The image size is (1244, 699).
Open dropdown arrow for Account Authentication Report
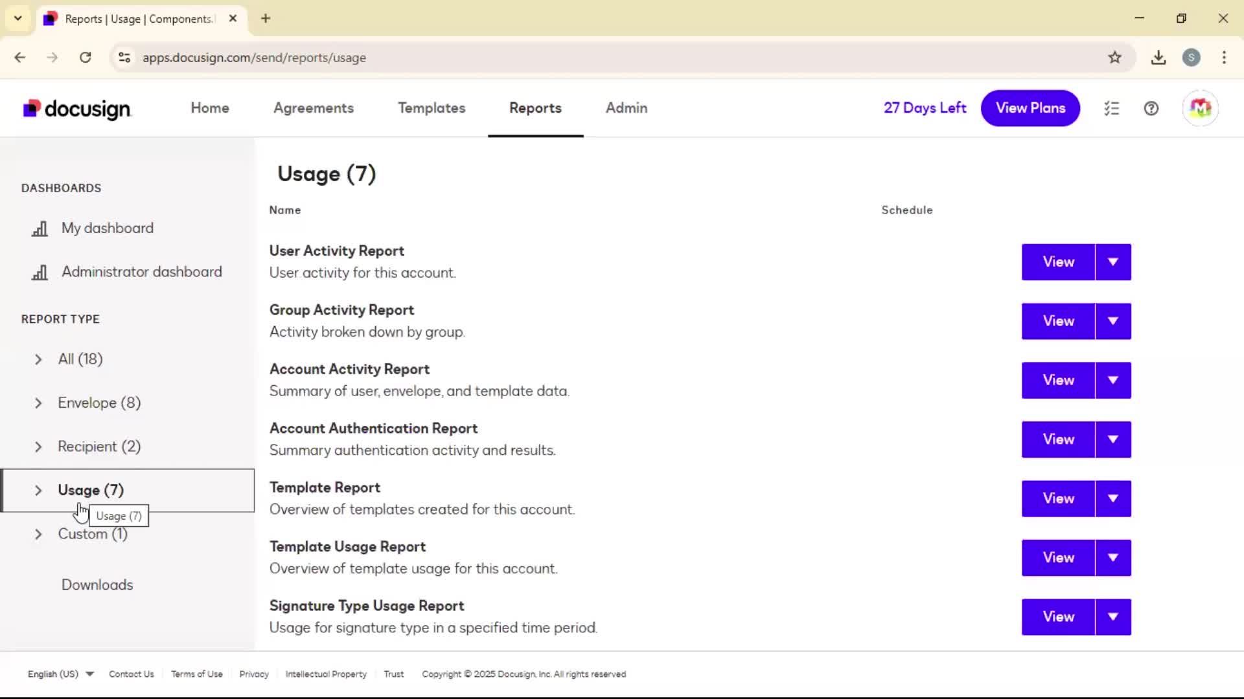click(x=1113, y=439)
